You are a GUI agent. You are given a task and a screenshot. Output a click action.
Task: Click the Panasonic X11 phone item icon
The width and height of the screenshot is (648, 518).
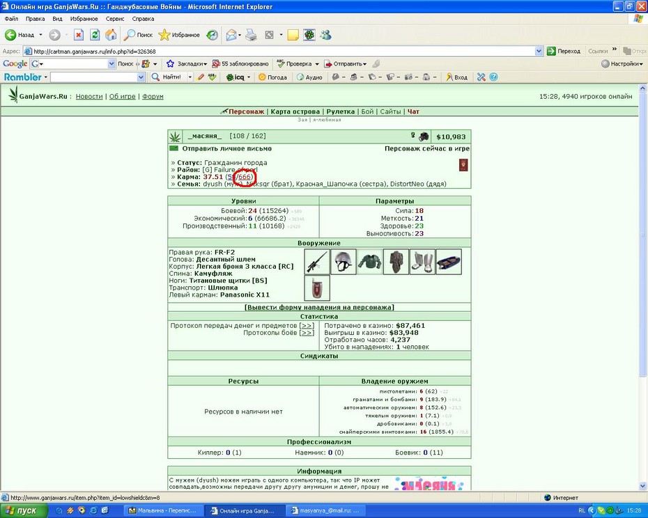point(317,288)
